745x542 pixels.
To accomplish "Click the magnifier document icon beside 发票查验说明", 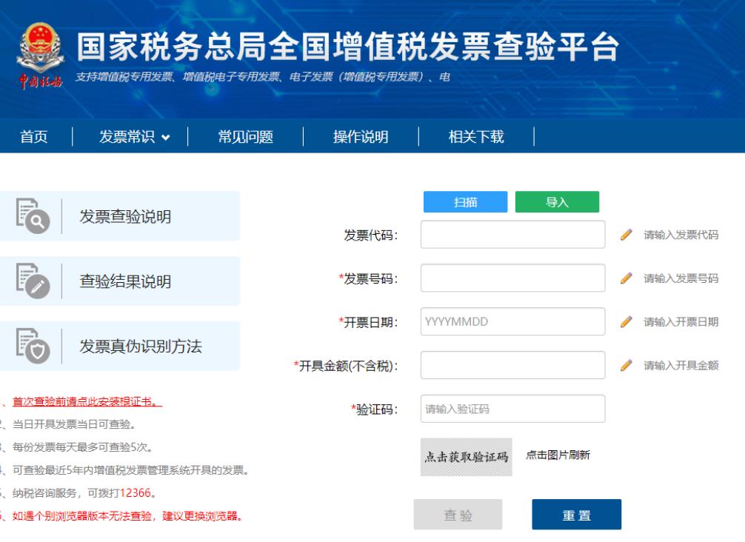I will [x=30, y=216].
